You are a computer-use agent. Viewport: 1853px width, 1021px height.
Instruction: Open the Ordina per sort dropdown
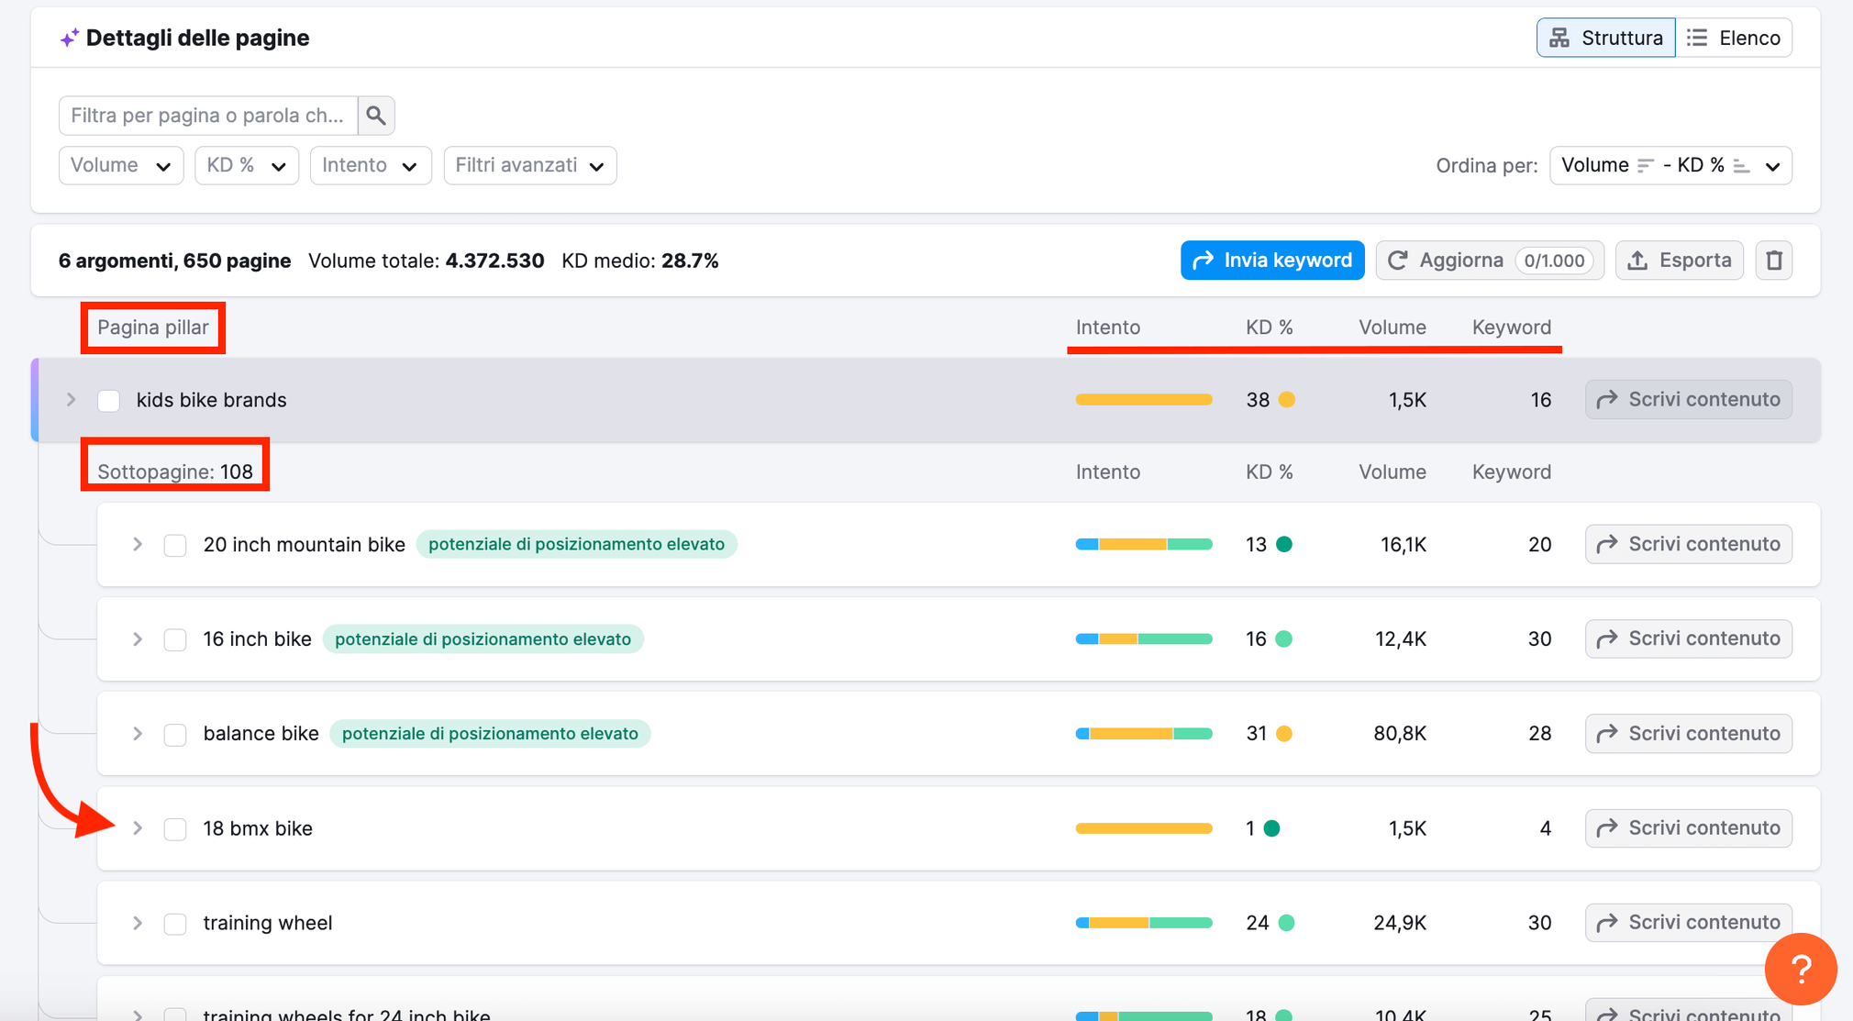pos(1670,166)
